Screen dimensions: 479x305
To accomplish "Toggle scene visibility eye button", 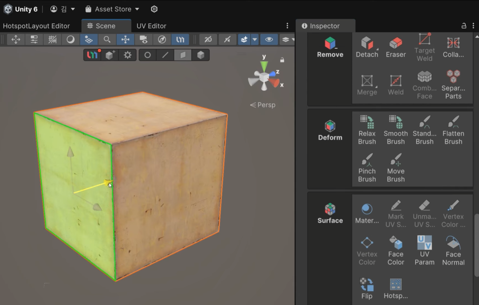I will click(x=269, y=39).
